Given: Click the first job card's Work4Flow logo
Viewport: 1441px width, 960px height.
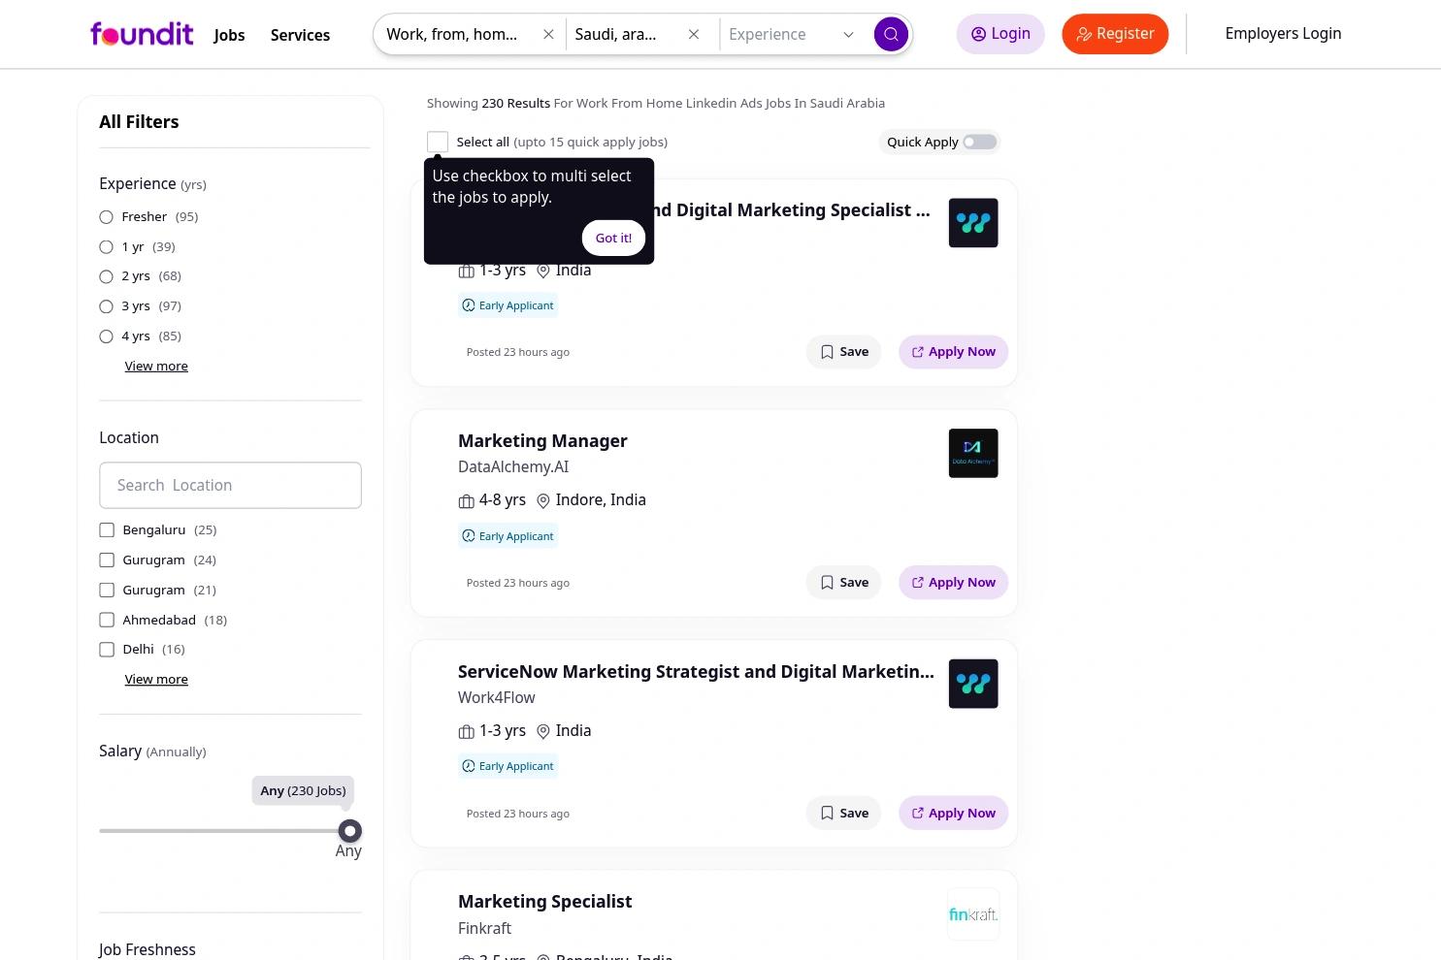Looking at the screenshot, I should 973,223.
